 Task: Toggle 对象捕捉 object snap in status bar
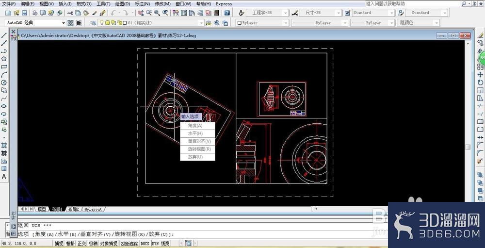point(109,244)
